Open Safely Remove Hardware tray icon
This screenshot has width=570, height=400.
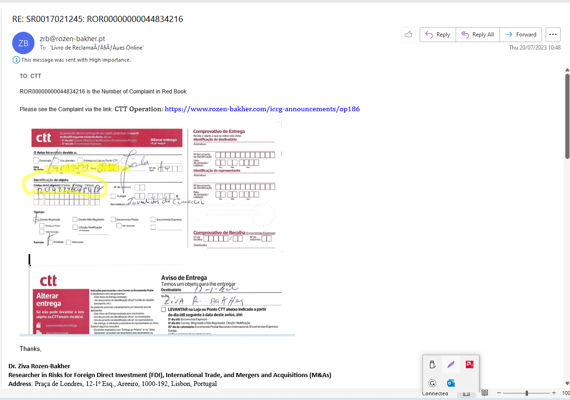point(432,364)
